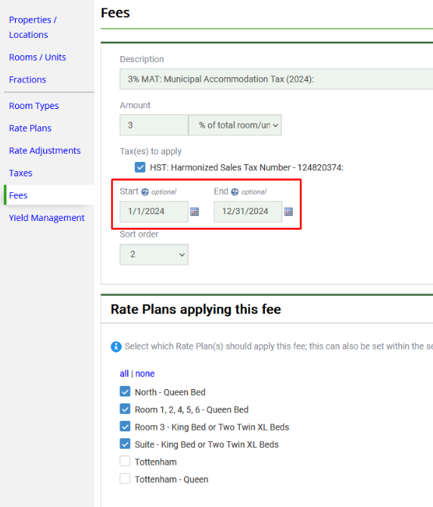433x507 pixels.
Task: Click the help icon beside Start label
Action: click(x=145, y=192)
